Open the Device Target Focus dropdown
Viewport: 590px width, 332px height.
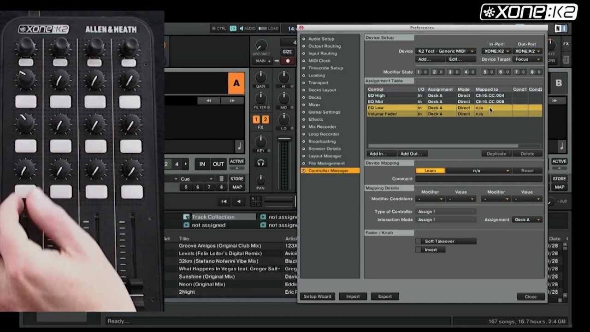pos(527,59)
